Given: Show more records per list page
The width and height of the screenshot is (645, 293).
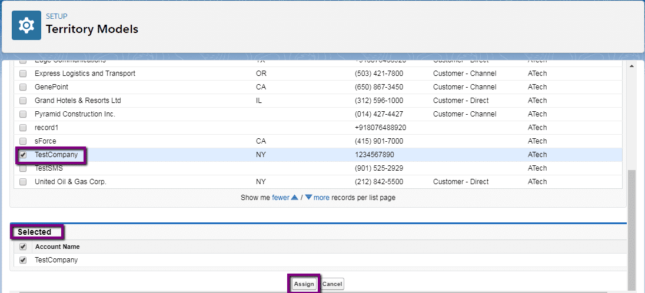Looking at the screenshot, I should pos(321,198).
